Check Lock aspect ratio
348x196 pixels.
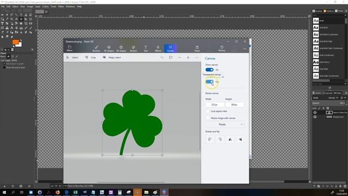208,111
